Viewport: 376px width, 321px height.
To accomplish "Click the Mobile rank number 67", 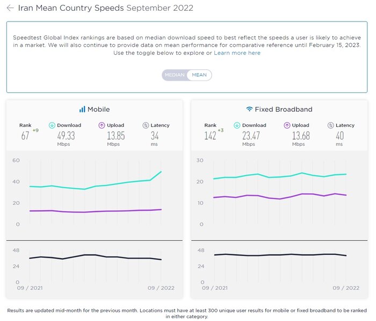I will pos(25,136).
